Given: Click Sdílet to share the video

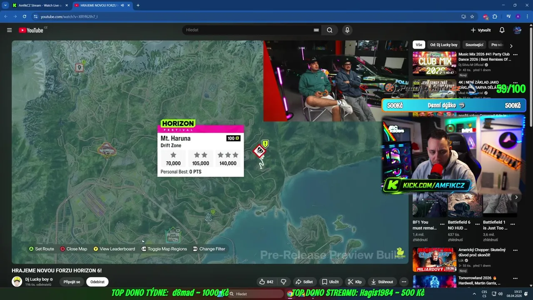Looking at the screenshot, I should pos(304,282).
